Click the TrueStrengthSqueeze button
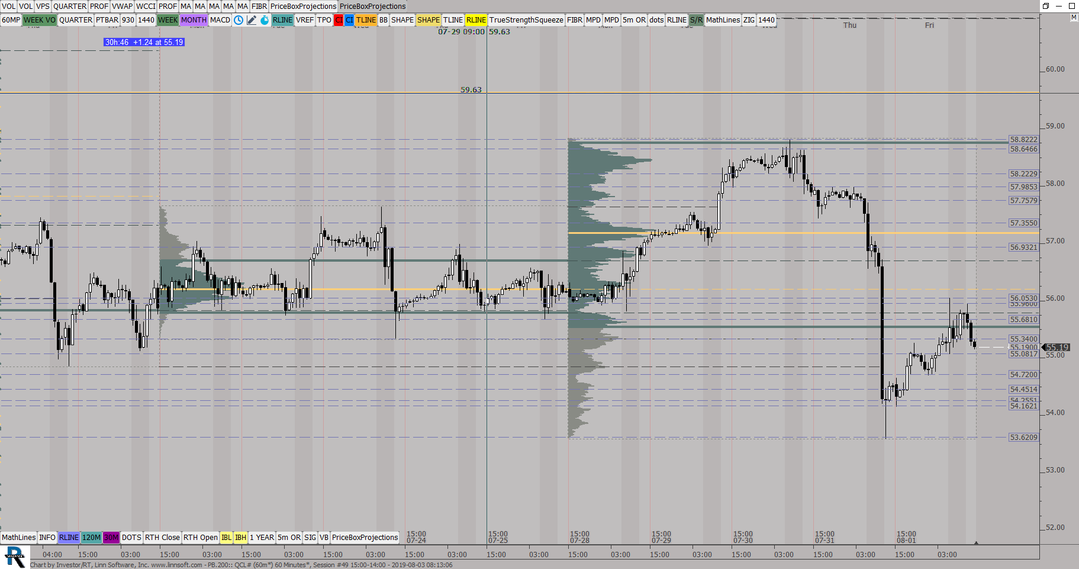Image resolution: width=1079 pixels, height=569 pixels. 526,20
